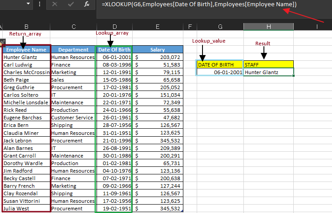Select cell Julia West
The height and width of the screenshot is (213, 332).
click(26, 209)
